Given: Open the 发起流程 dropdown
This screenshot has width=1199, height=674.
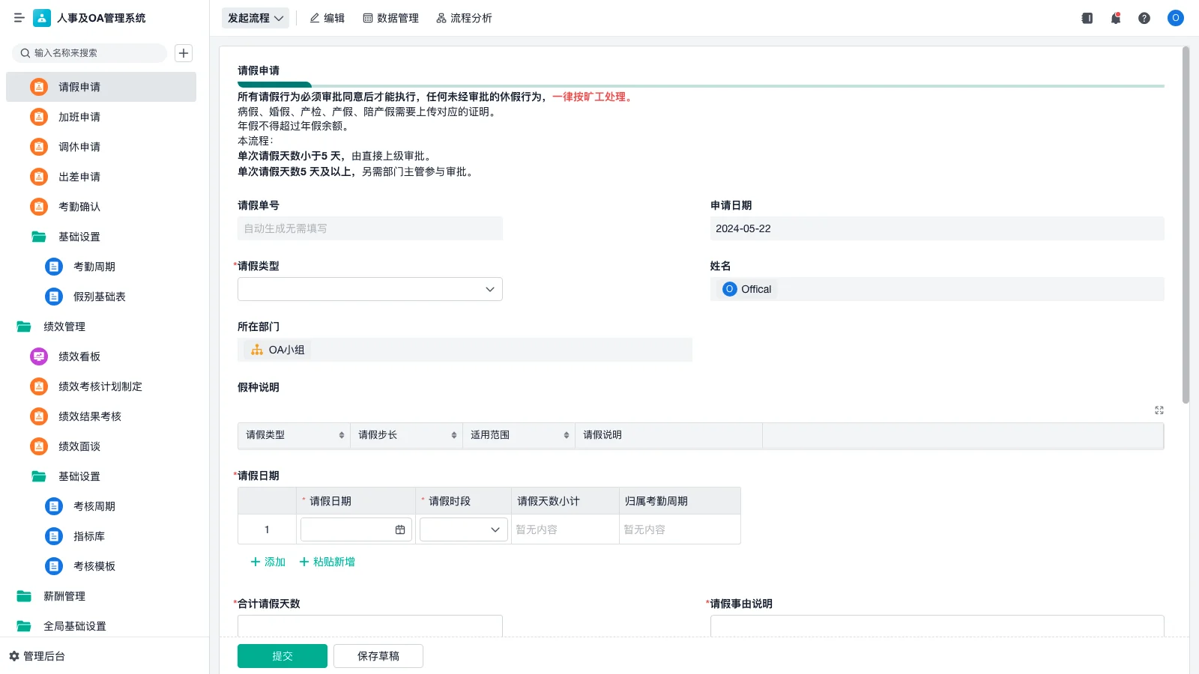Looking at the screenshot, I should (255, 18).
